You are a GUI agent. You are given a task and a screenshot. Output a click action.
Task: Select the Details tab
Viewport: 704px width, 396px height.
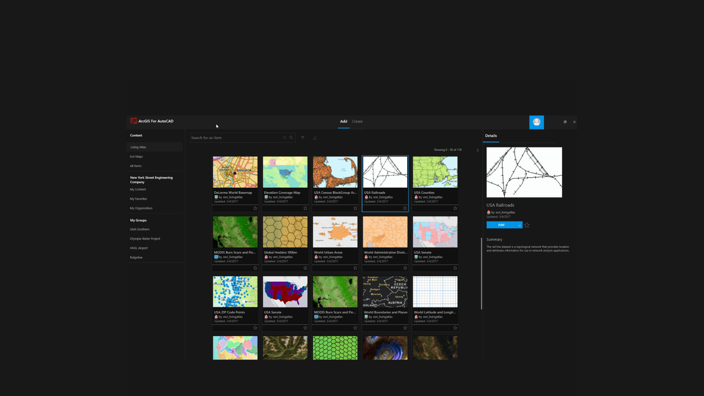[x=491, y=136]
